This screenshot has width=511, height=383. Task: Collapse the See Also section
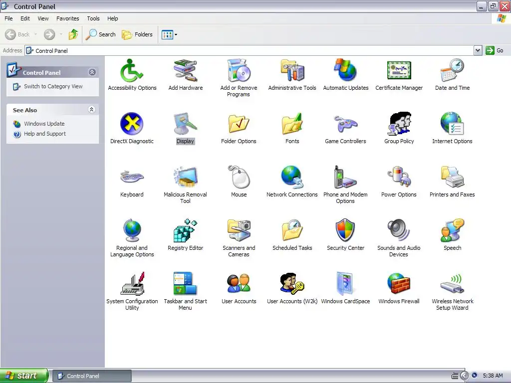[92, 110]
